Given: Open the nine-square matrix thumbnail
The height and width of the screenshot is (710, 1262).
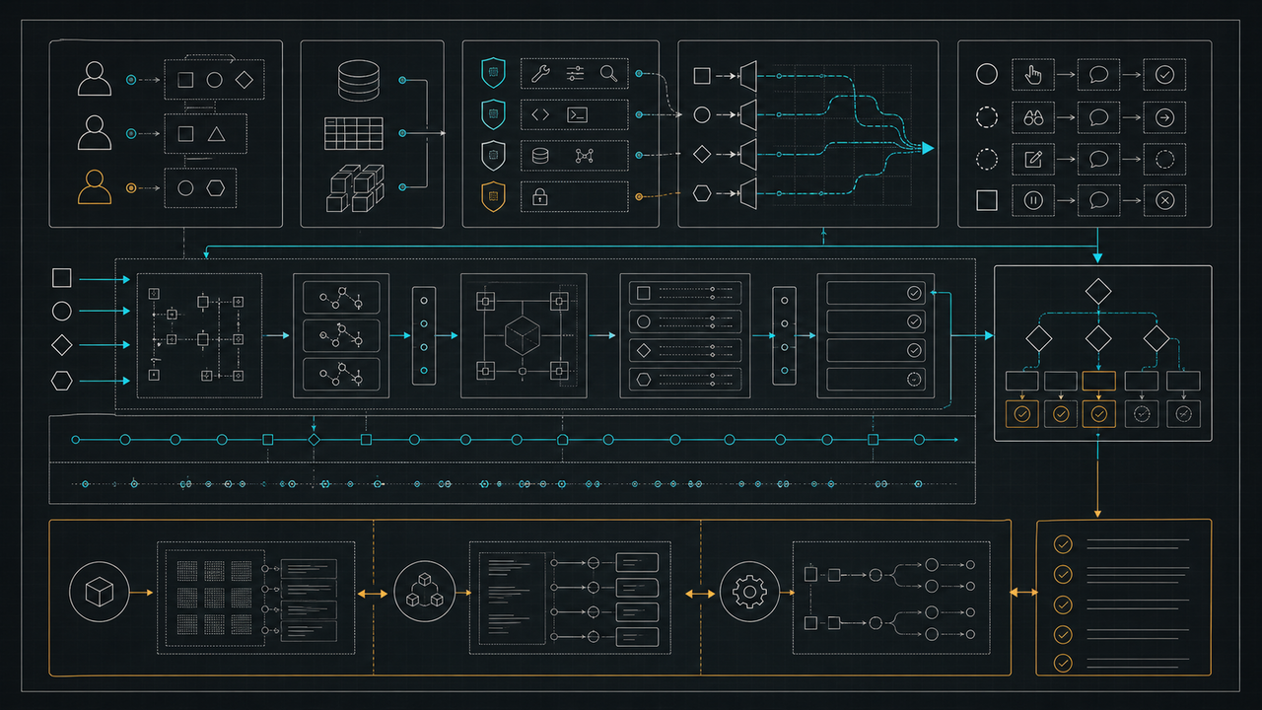Looking at the screenshot, I should point(214,598).
